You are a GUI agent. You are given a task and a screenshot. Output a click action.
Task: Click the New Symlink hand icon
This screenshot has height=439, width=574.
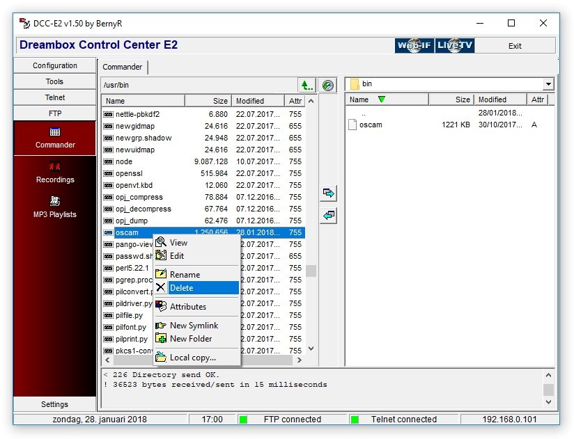(x=161, y=326)
